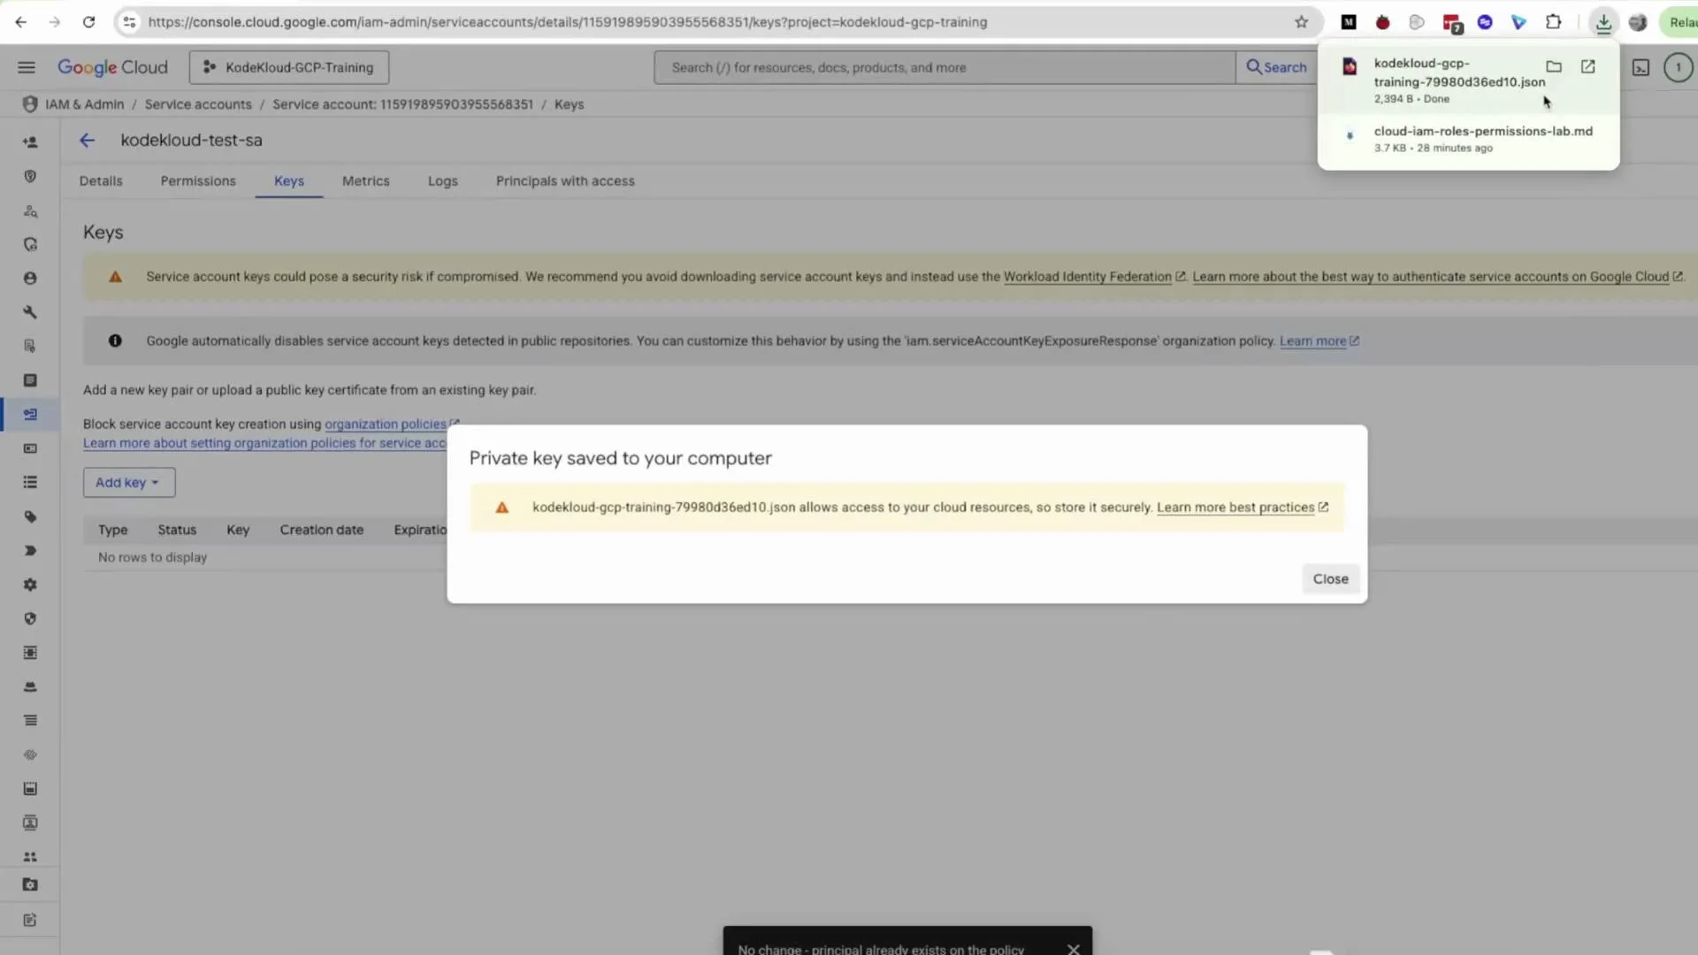Open the Principals with access tab
The height and width of the screenshot is (955, 1698).
565,180
